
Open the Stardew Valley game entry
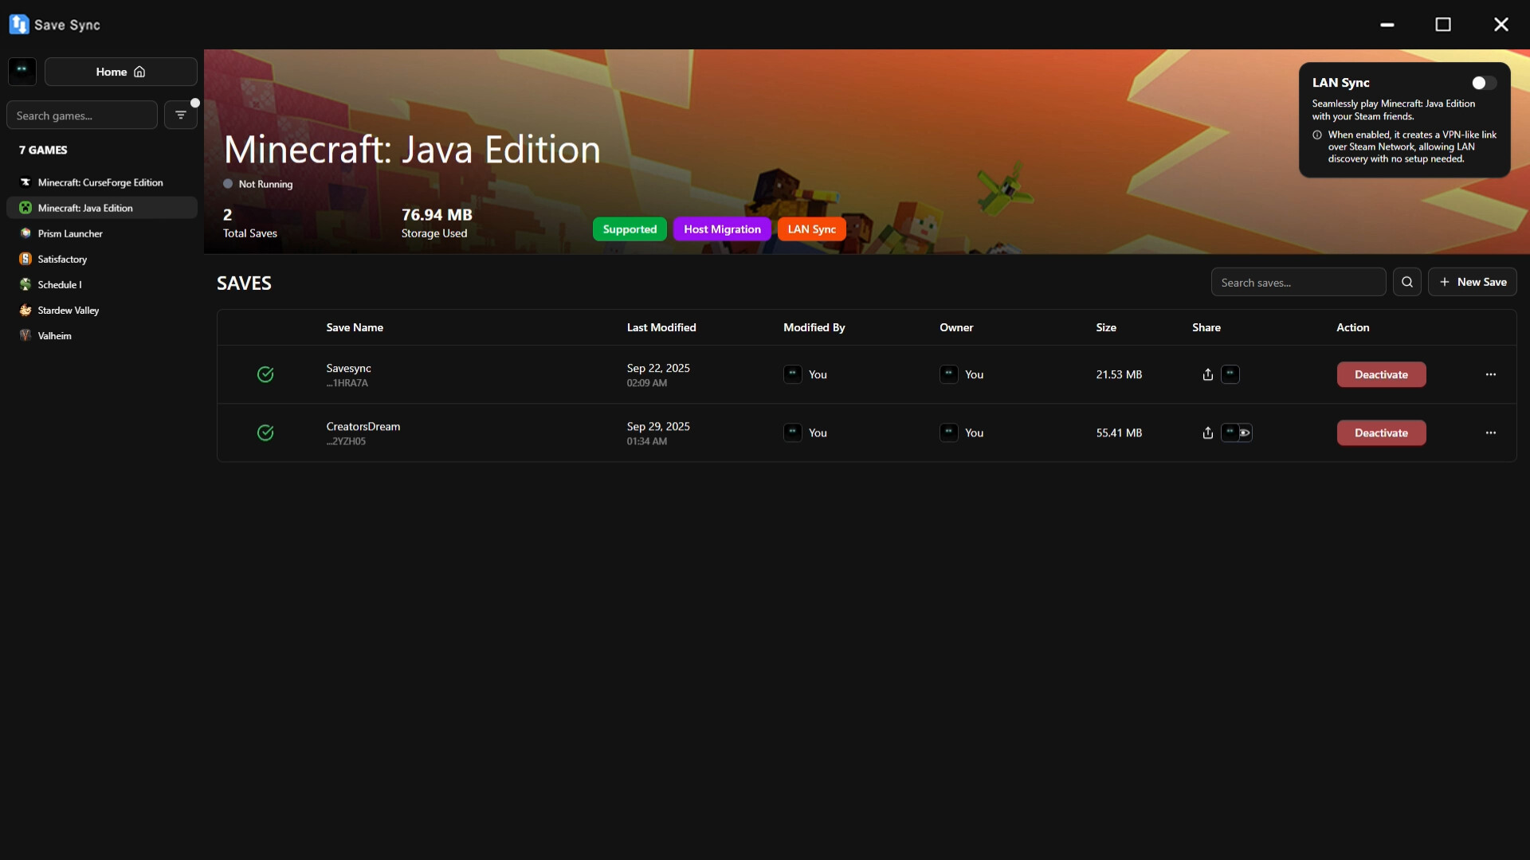pyautogui.click(x=69, y=310)
